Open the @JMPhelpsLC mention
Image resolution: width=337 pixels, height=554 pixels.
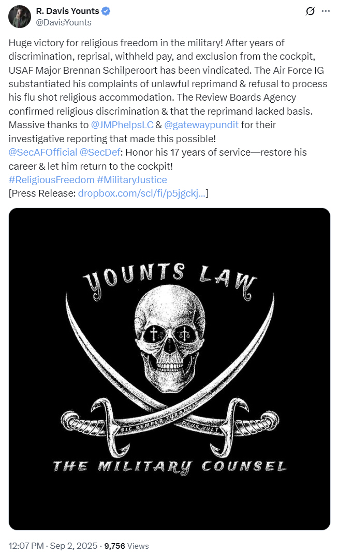point(122,124)
